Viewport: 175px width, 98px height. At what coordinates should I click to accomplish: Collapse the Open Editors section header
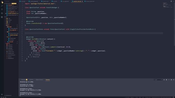(8, 4)
